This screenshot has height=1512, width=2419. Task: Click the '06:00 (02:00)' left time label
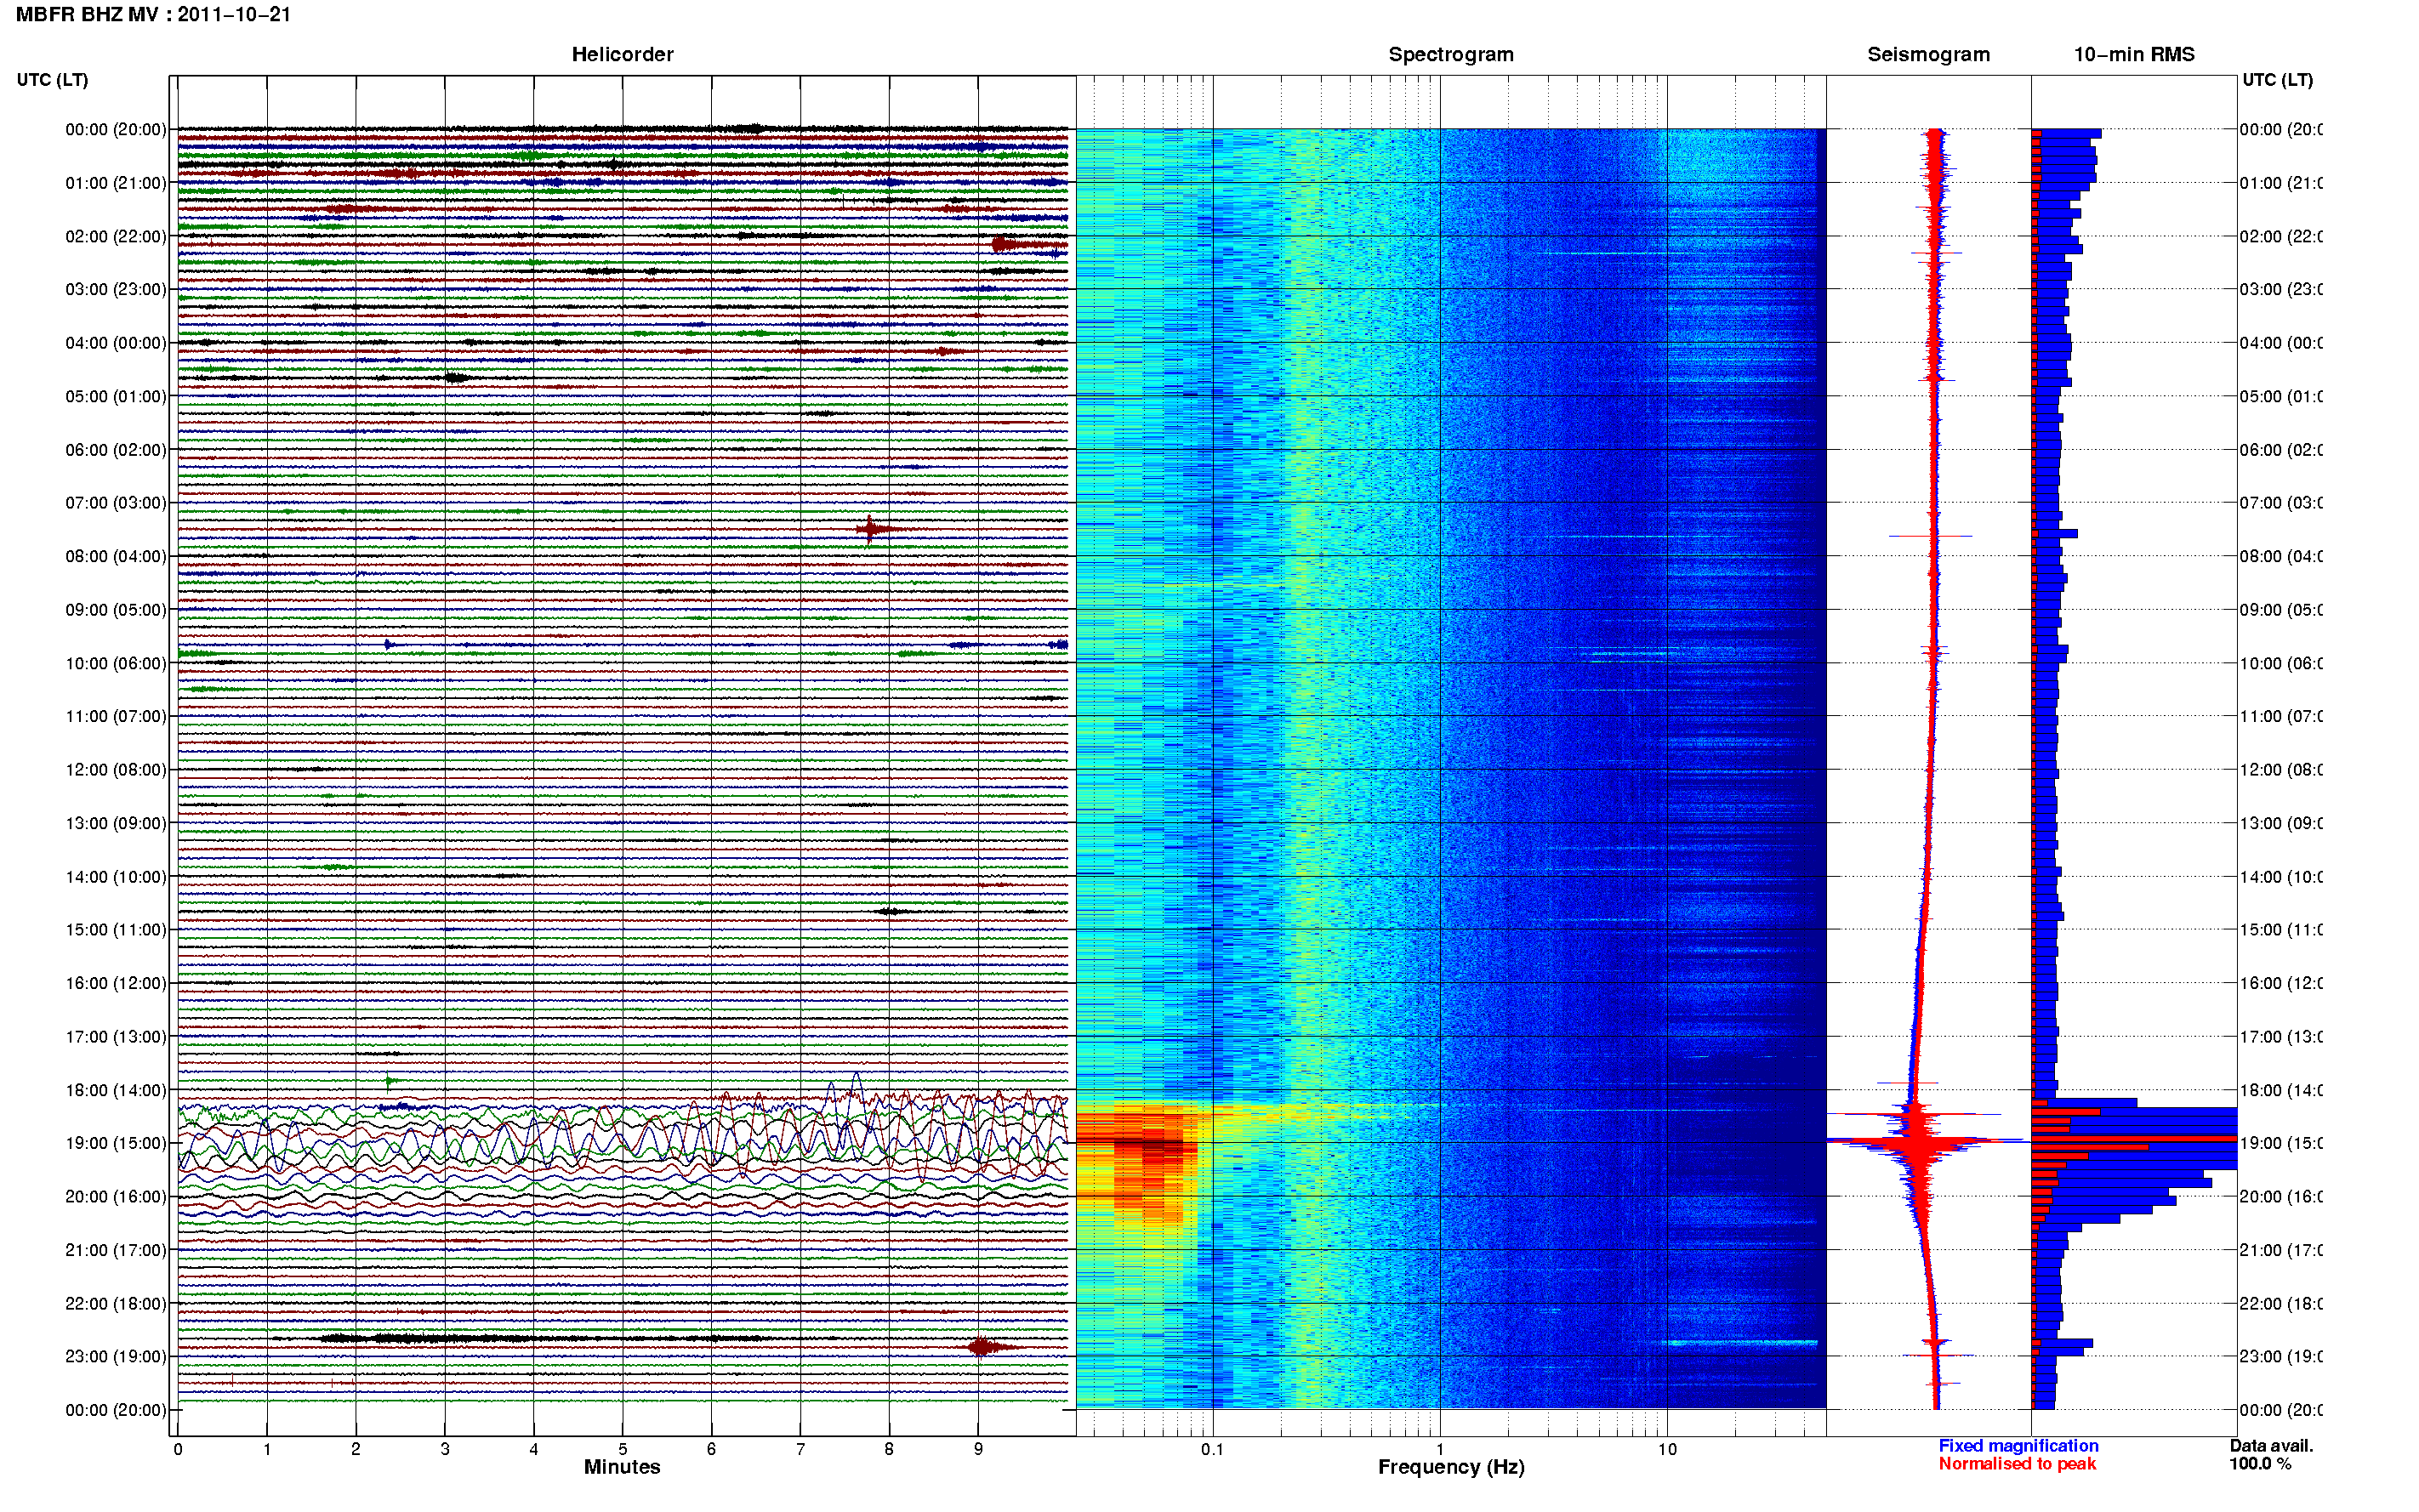tap(116, 450)
